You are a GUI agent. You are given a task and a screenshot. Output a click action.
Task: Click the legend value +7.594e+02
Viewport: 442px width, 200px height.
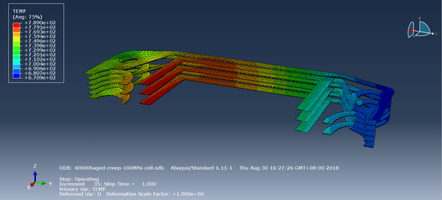[x=40, y=36]
